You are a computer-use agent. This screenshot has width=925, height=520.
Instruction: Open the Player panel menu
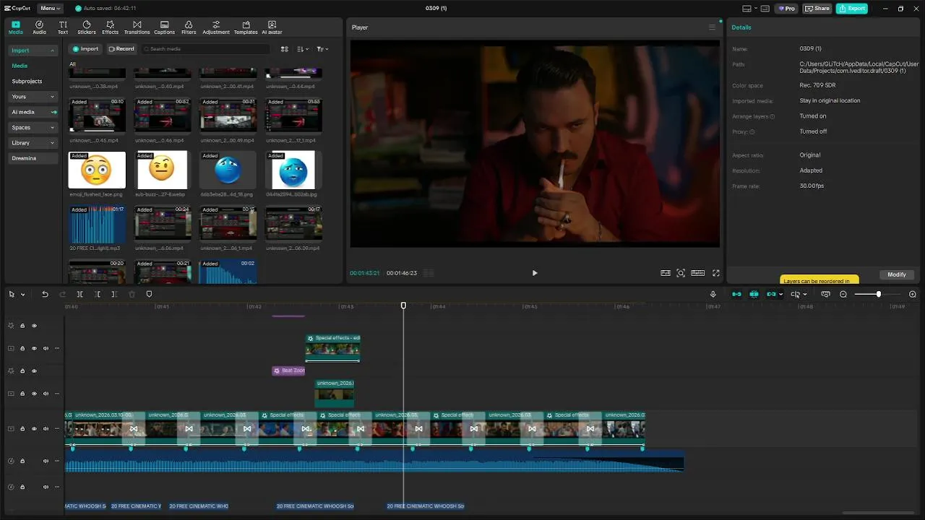tap(712, 27)
